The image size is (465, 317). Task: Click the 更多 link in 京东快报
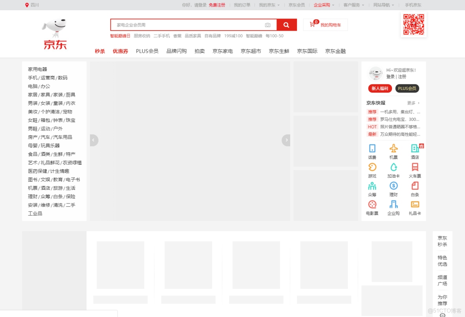click(412, 103)
